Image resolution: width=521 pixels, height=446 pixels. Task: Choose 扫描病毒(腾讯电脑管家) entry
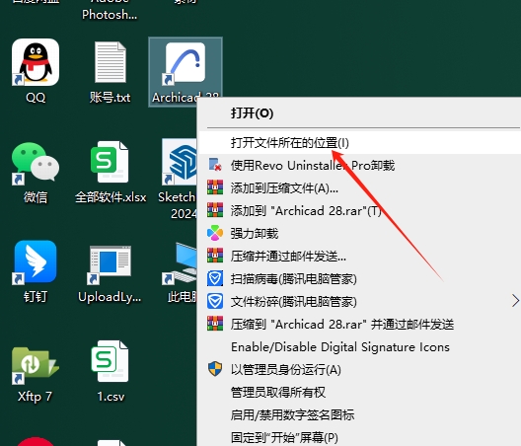359,278
